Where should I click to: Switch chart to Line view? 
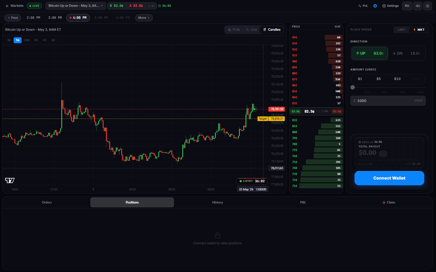[252, 30]
